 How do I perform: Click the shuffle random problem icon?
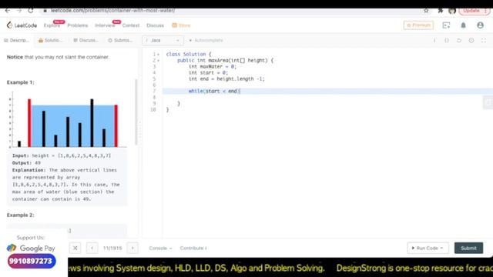[x=75, y=248]
